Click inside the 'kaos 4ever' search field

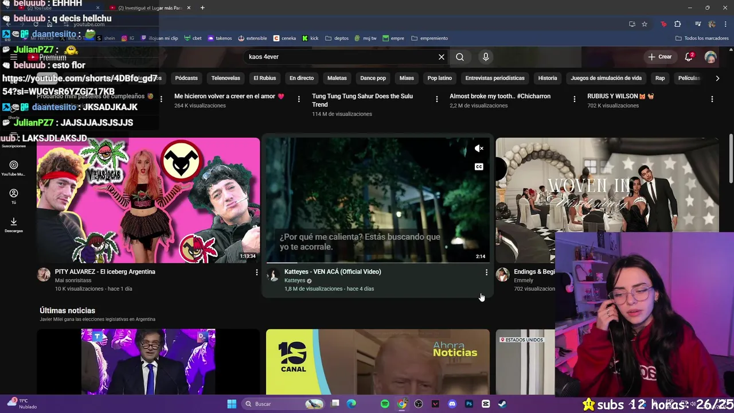341,57
